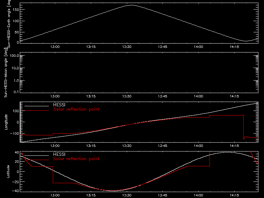Screen dimensions: 264x198
Task: Select red Solar reflection point label in Longitude panel
Action: point(76,109)
